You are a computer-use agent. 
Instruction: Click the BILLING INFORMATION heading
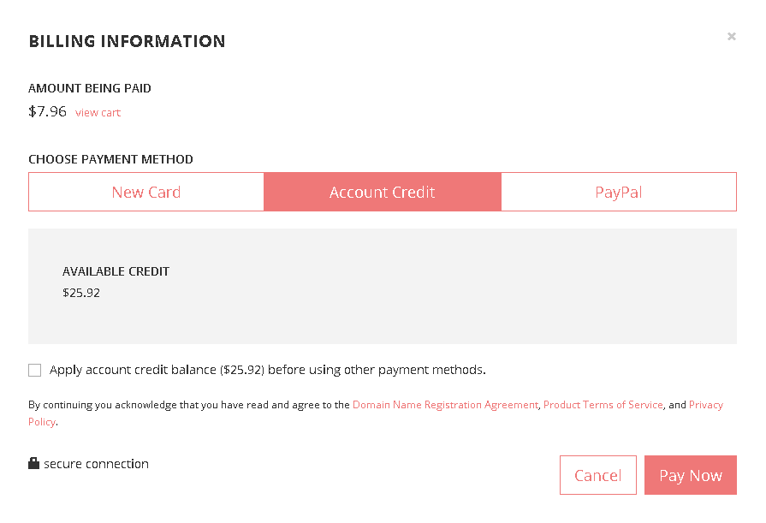click(x=127, y=41)
